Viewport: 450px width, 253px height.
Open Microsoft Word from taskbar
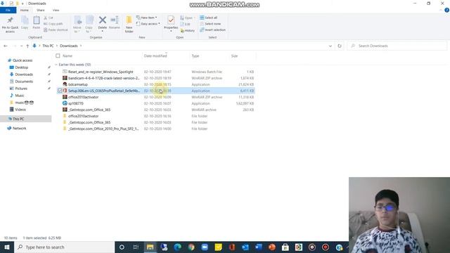(258, 247)
